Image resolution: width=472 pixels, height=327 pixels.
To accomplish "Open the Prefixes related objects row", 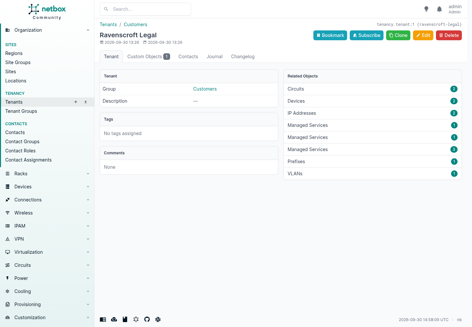I will (x=372, y=162).
